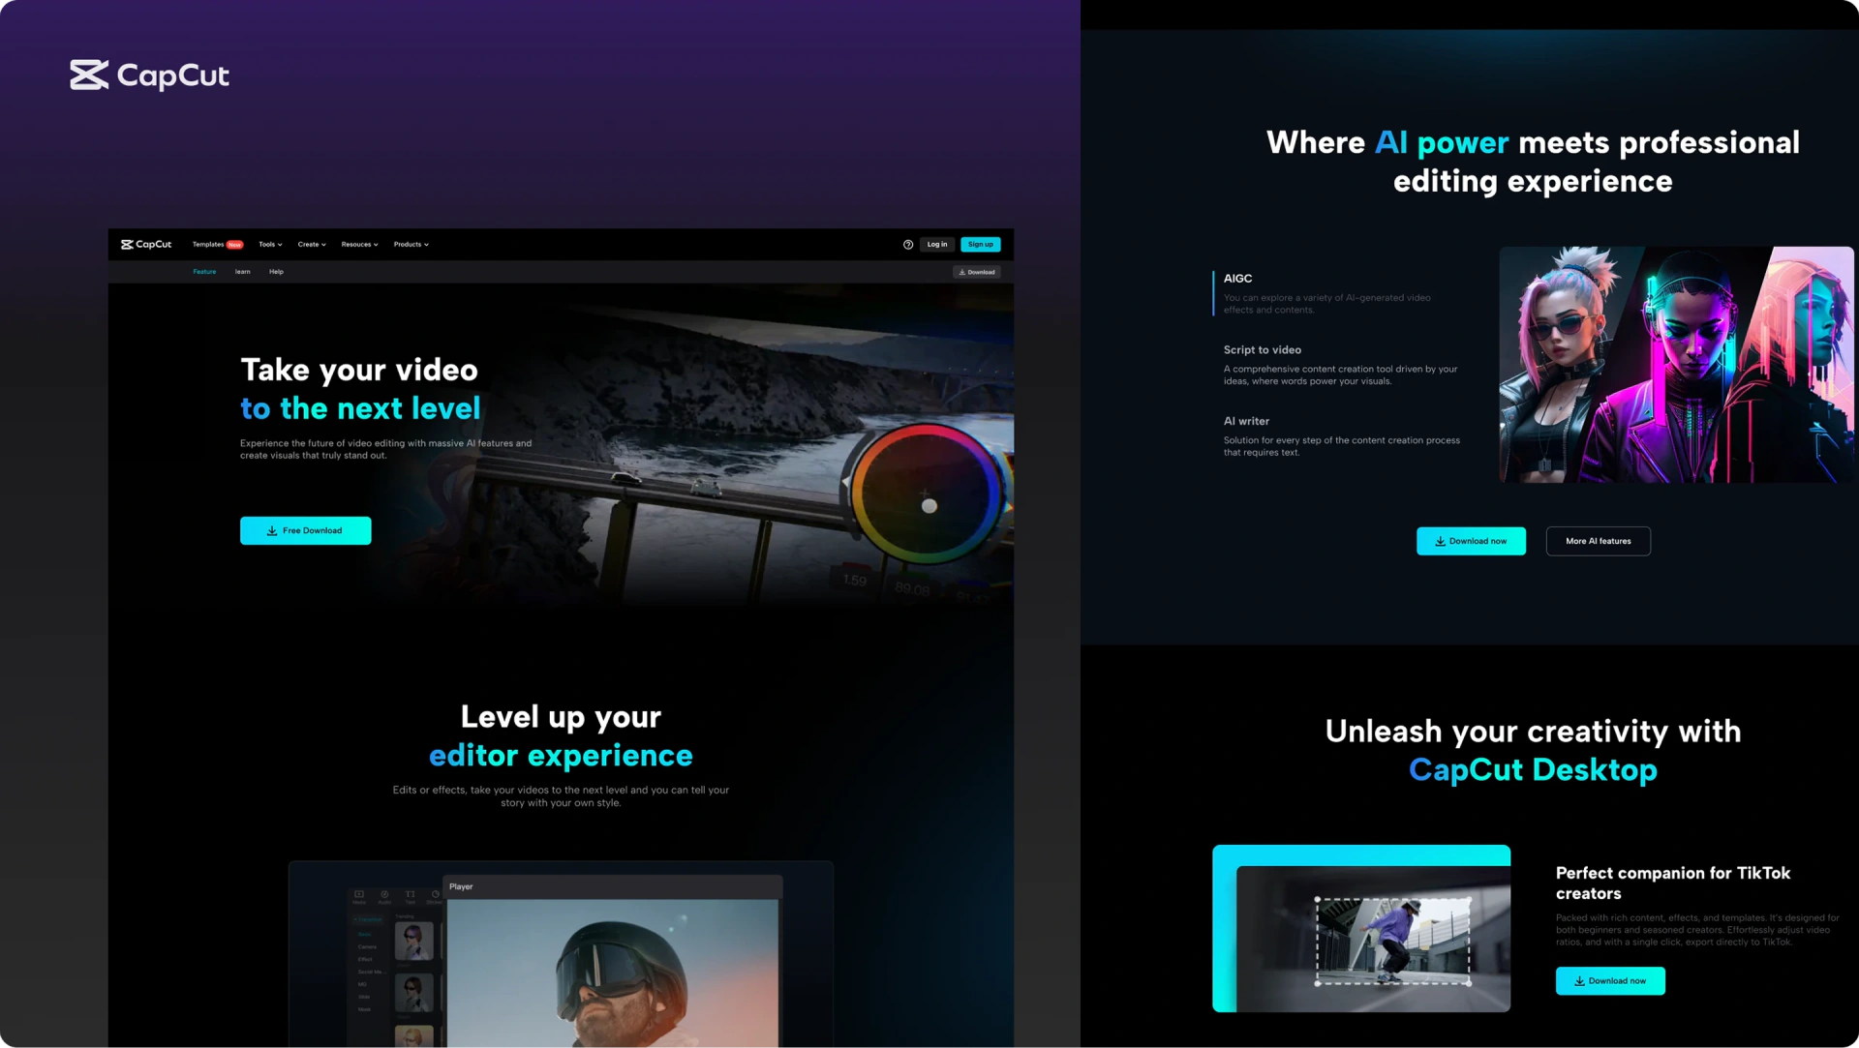Screen dimensions: 1859x1048
Task: Open the Help tab in the sub-navigation
Action: (x=276, y=272)
